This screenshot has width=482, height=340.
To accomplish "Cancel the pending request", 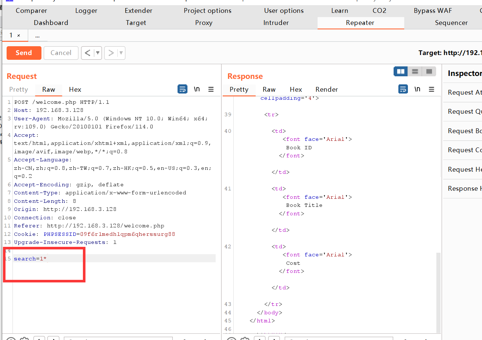I will [x=61, y=53].
